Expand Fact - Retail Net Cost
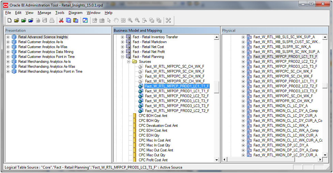This screenshot has width=333, height=173. click(x=122, y=47)
